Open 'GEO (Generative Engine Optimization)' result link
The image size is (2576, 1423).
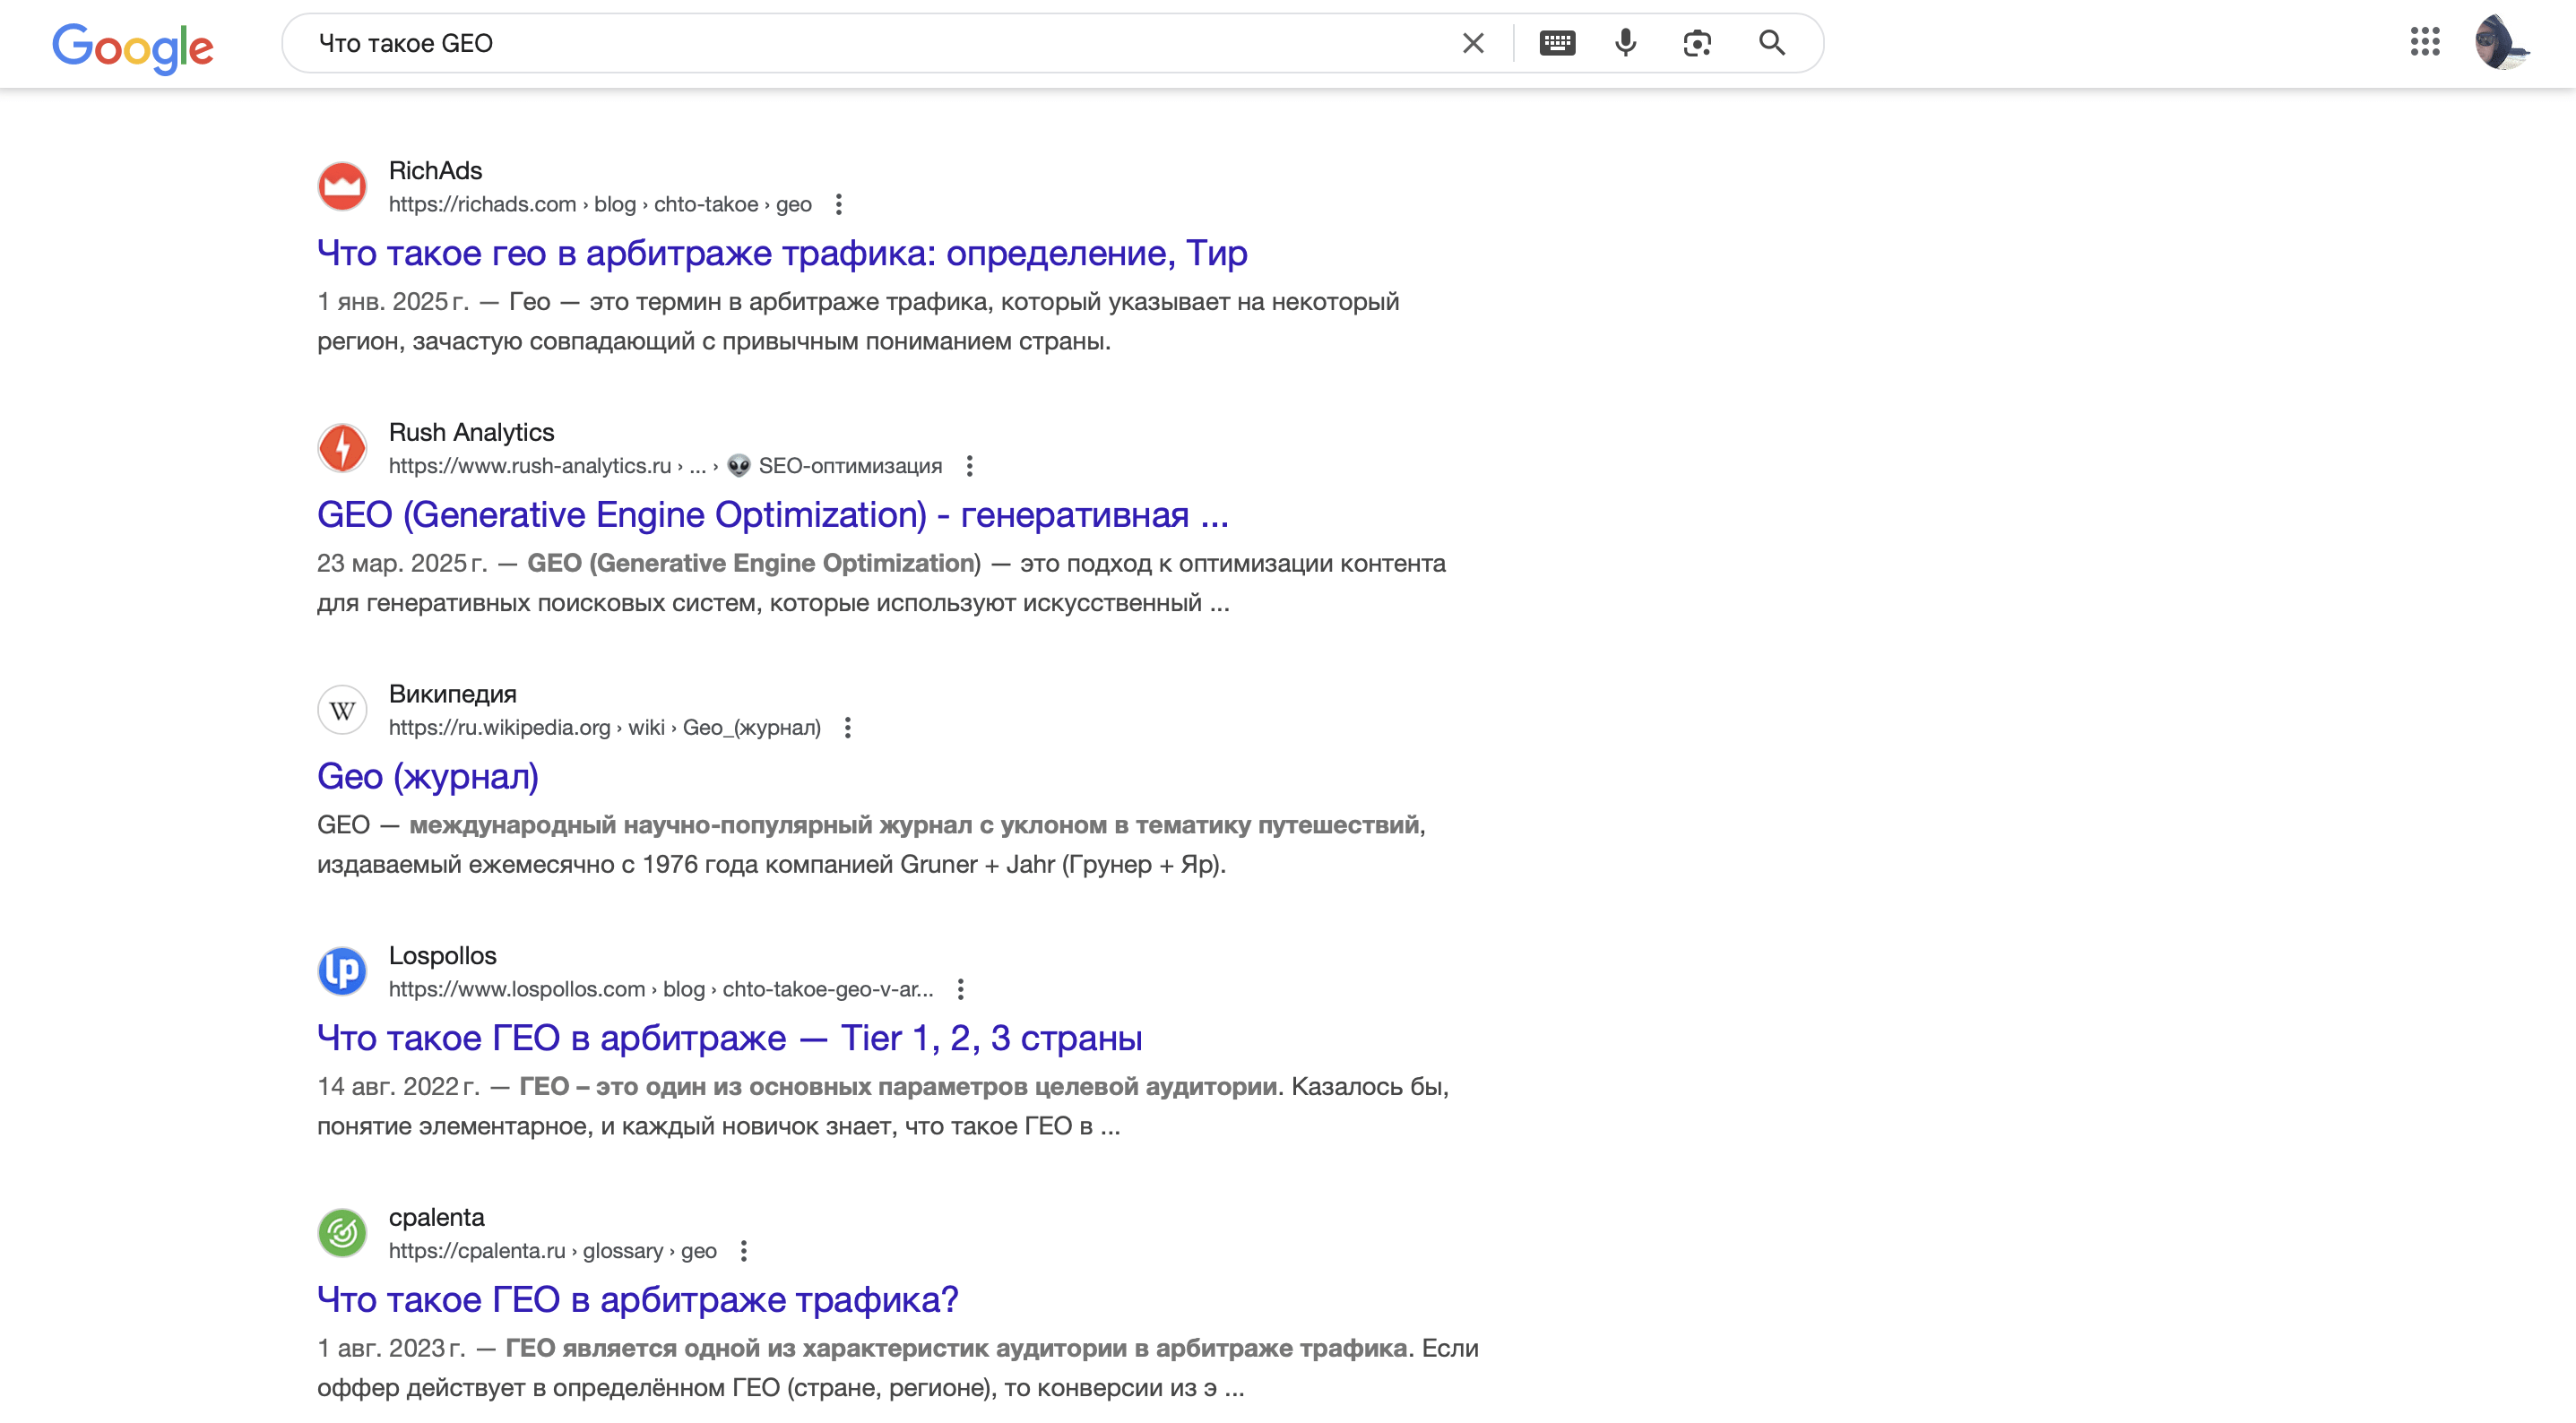click(772, 515)
